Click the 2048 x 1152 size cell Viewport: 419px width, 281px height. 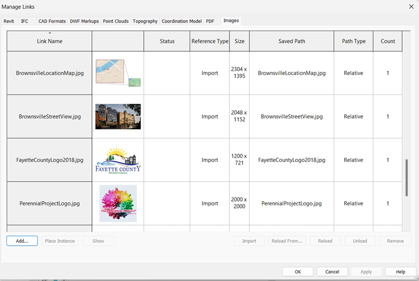(240, 116)
